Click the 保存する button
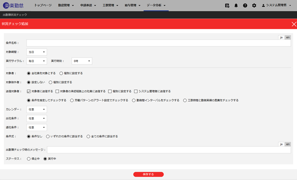This screenshot has height=180, width=297. tap(148, 174)
